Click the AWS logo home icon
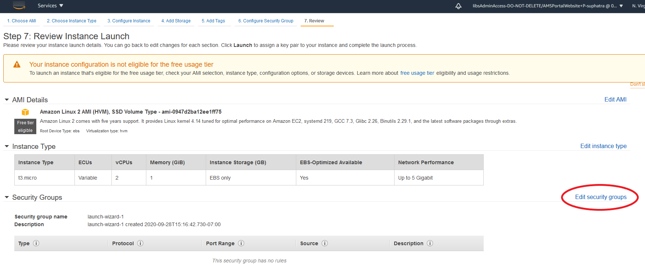645x265 pixels. (19, 5)
